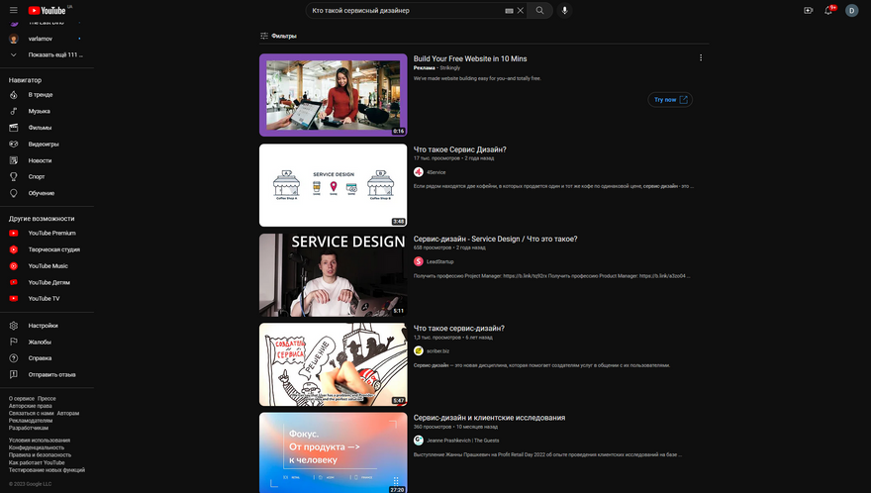
Task: Click the Рекламодателям footer link
Action: click(x=31, y=421)
